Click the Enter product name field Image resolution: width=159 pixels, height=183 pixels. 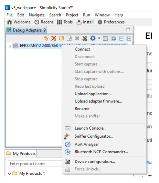tap(35, 164)
